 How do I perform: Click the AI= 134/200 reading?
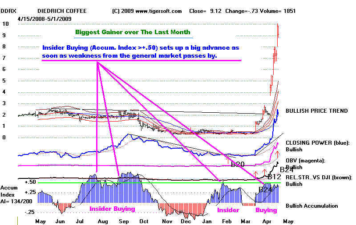pos(16,201)
